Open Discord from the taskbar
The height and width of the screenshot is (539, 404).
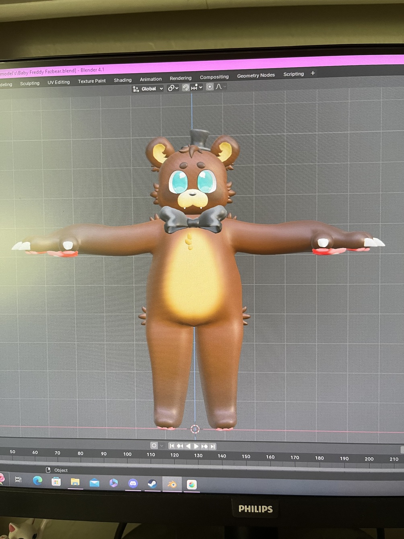[133, 483]
